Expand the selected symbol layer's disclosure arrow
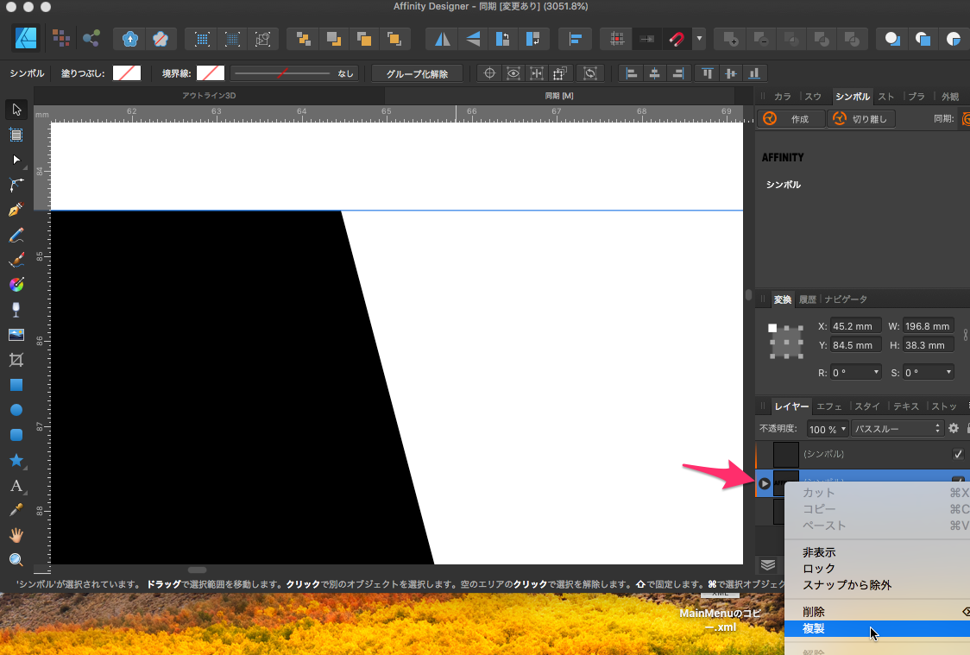The image size is (970, 655). pyautogui.click(x=765, y=483)
